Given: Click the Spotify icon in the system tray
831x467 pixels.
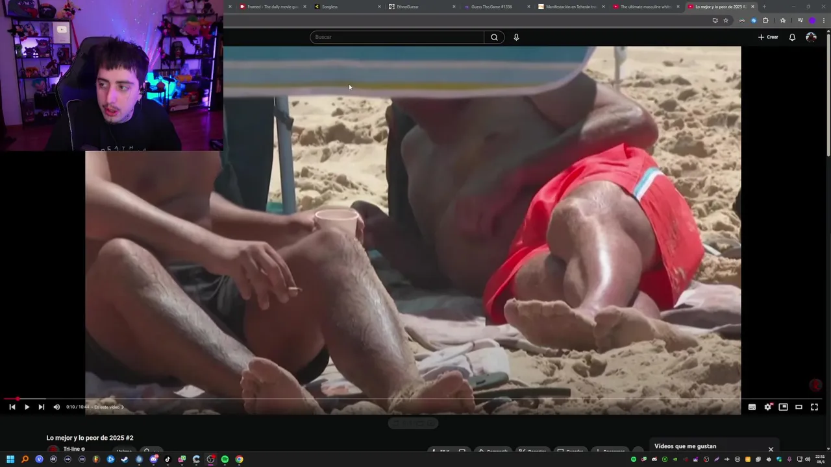Looking at the screenshot, I should click(634, 459).
